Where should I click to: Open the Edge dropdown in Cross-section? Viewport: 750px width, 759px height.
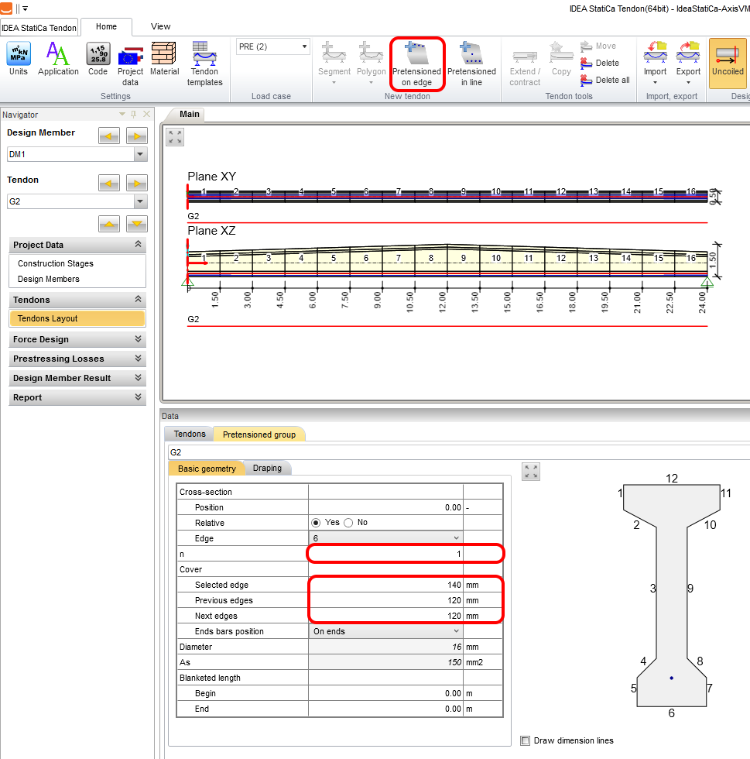click(x=385, y=538)
